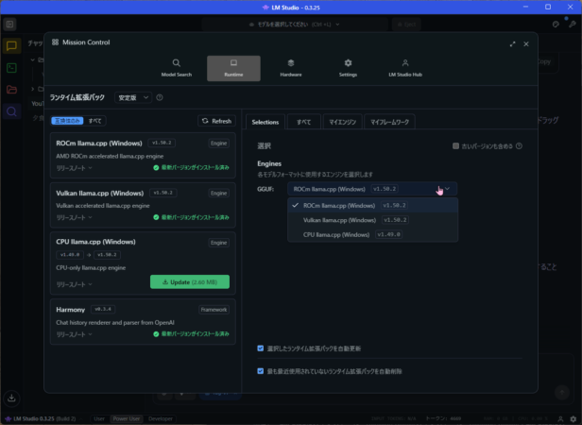Click the wrench icon in the top right
Screen dimensions: 582x425
(572, 25)
